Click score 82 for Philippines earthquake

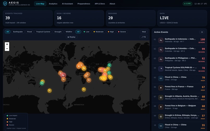coord(203,58)
